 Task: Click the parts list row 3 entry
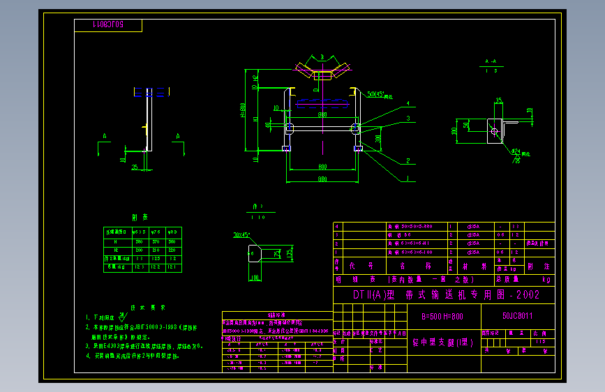click(444, 235)
